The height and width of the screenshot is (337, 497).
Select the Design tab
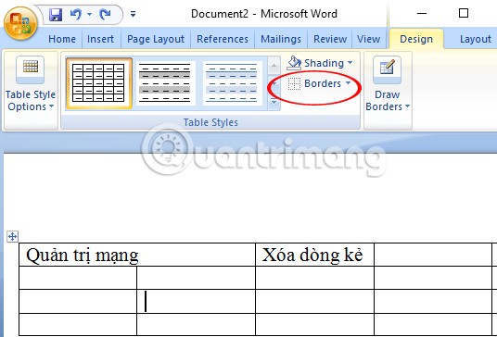click(x=416, y=39)
